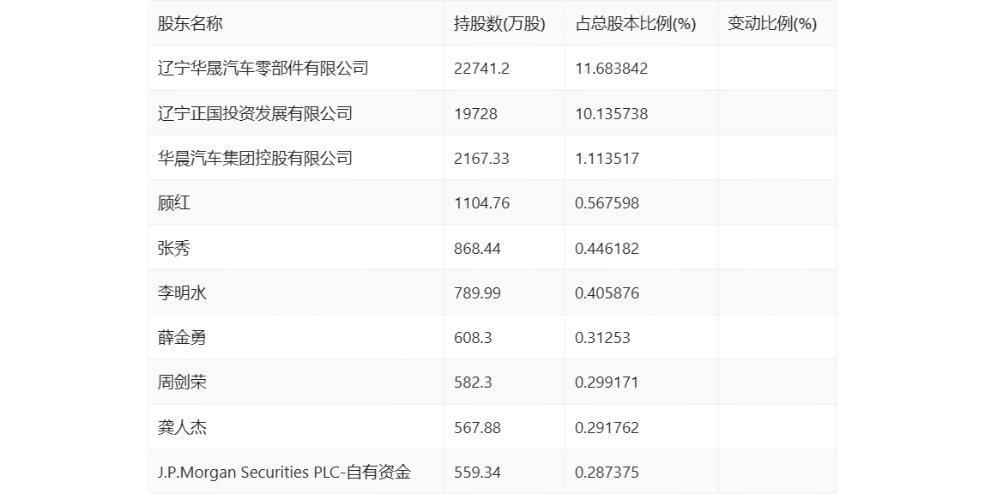Click the name 龚人杰
The height and width of the screenshot is (494, 985).
[x=182, y=427]
